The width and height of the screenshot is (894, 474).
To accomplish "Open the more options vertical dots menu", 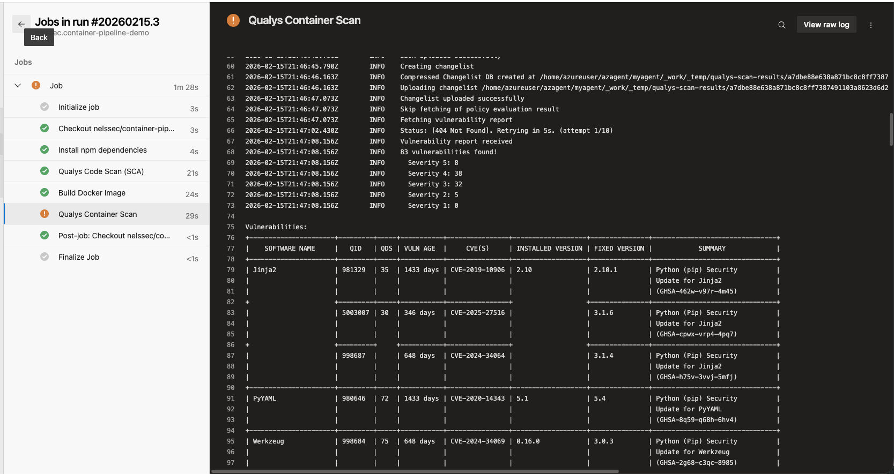I will point(871,25).
